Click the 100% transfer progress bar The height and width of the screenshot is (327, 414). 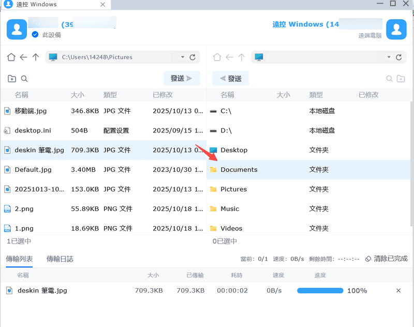pyautogui.click(x=320, y=291)
